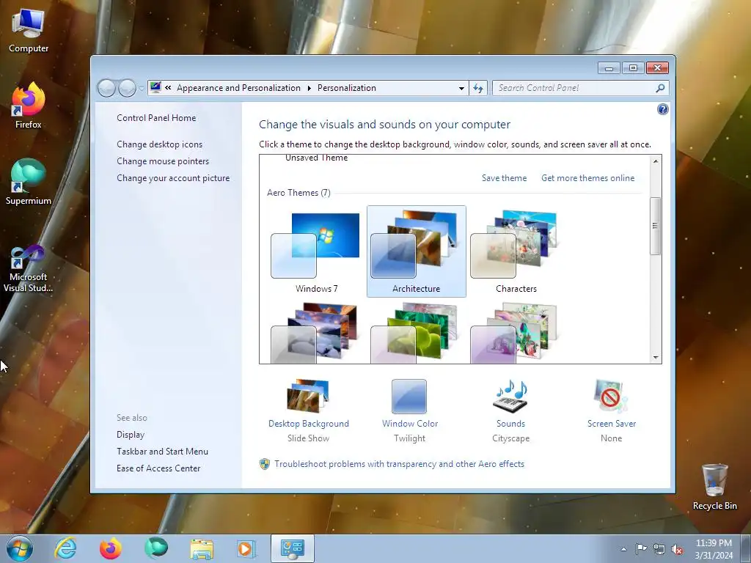The image size is (751, 563).
Task: Select the Characters theme
Action: [516, 252]
